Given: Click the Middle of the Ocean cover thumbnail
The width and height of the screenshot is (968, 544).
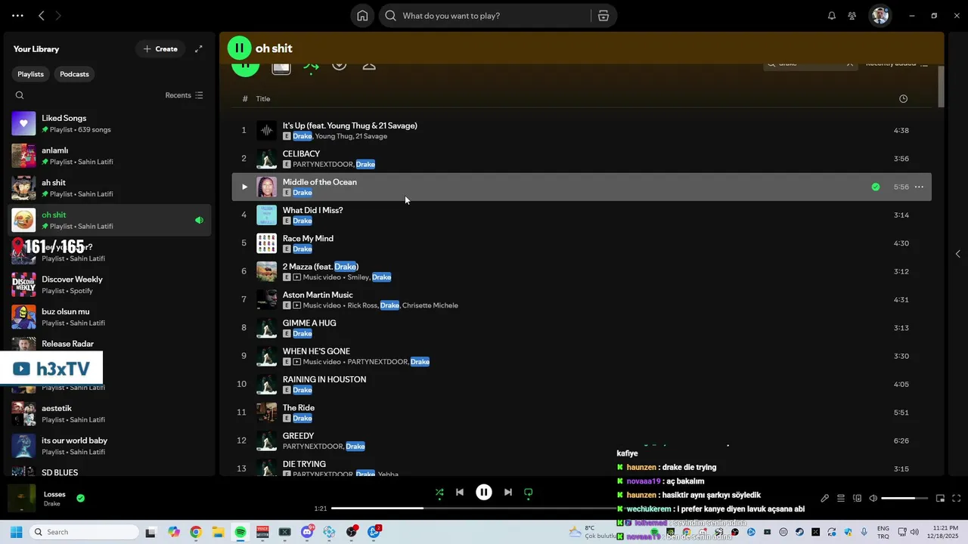Looking at the screenshot, I should 266,187.
